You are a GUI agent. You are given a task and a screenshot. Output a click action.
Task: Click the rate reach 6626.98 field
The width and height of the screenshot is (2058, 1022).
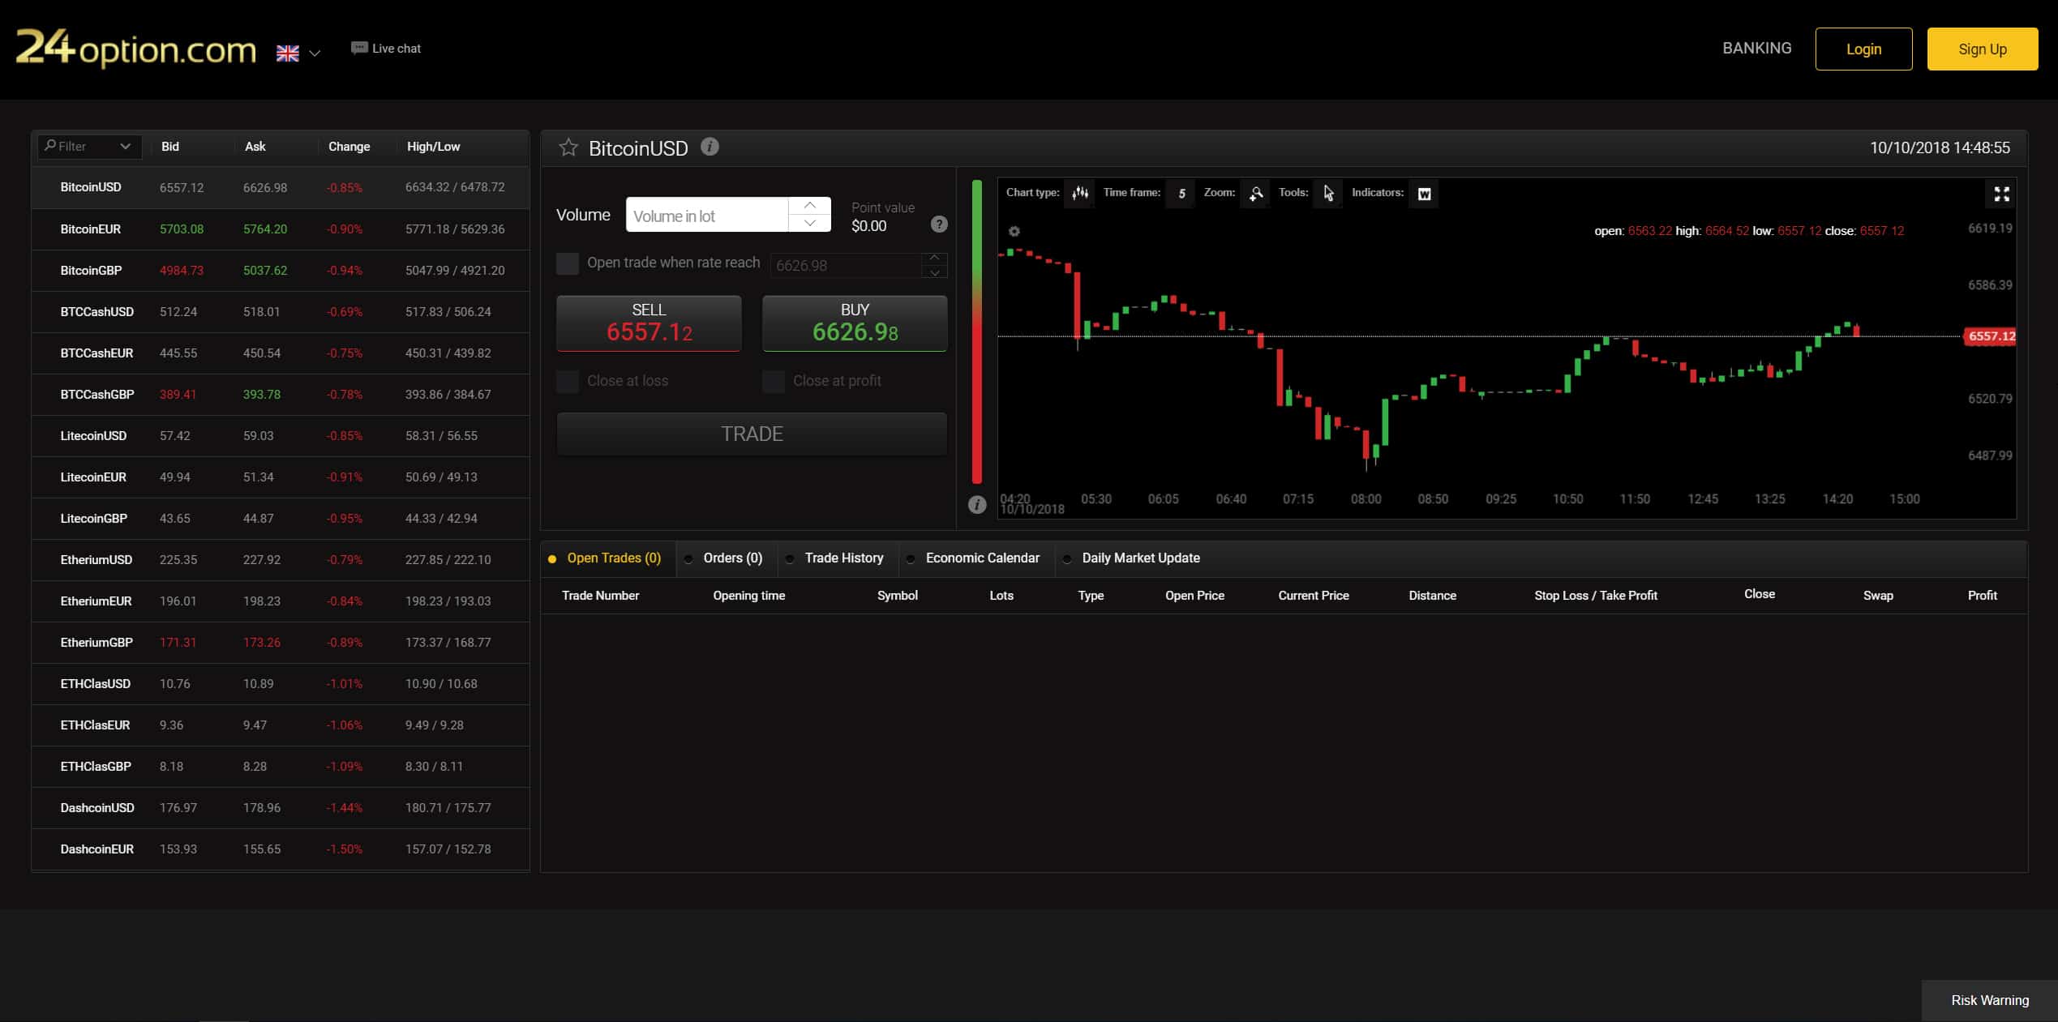tap(846, 265)
